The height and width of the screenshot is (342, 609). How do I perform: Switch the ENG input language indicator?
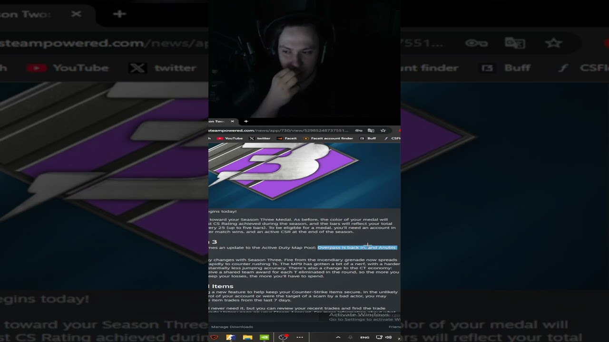click(x=364, y=337)
